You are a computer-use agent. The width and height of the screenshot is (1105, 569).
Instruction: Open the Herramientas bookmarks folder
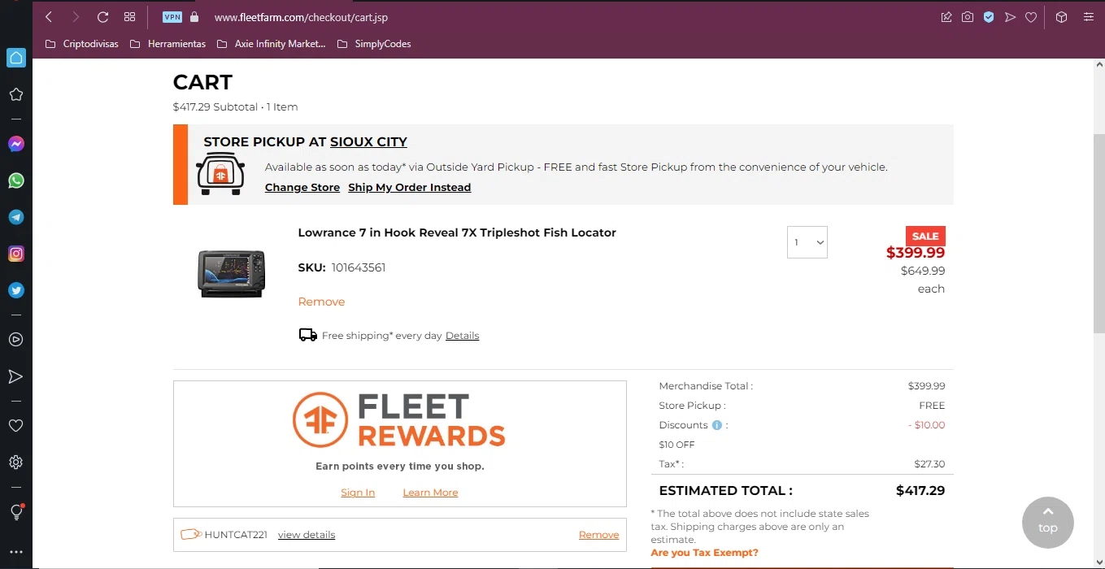point(168,44)
